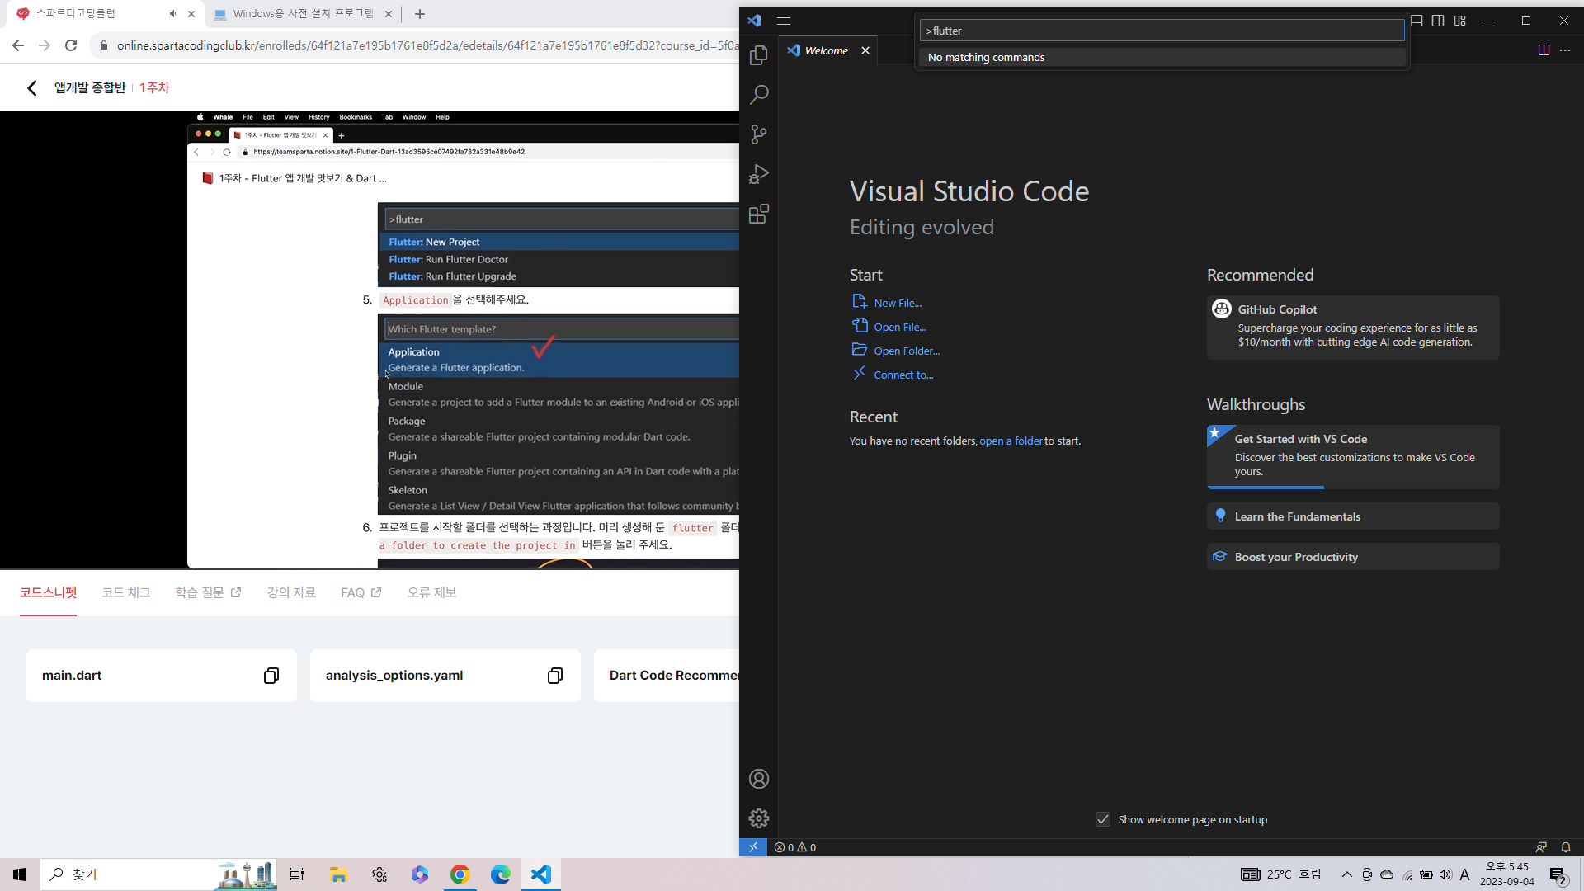
Task: Open the Manage gear menu in VS Code
Action: point(759,818)
